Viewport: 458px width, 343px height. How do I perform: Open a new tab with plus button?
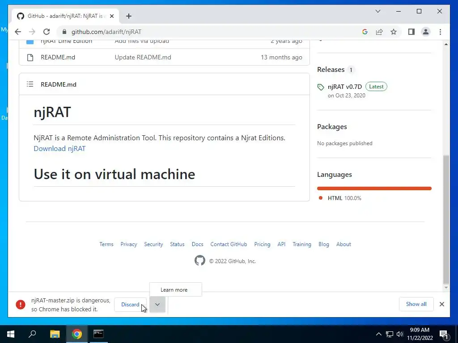click(129, 16)
